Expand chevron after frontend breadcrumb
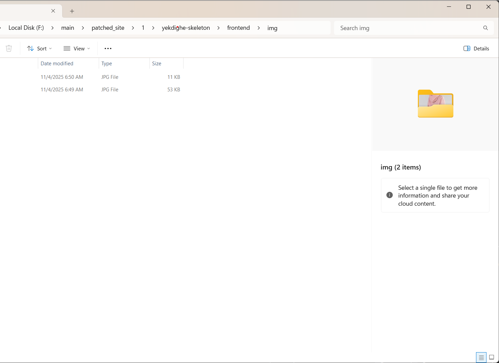The width and height of the screenshot is (499, 363). (x=259, y=28)
